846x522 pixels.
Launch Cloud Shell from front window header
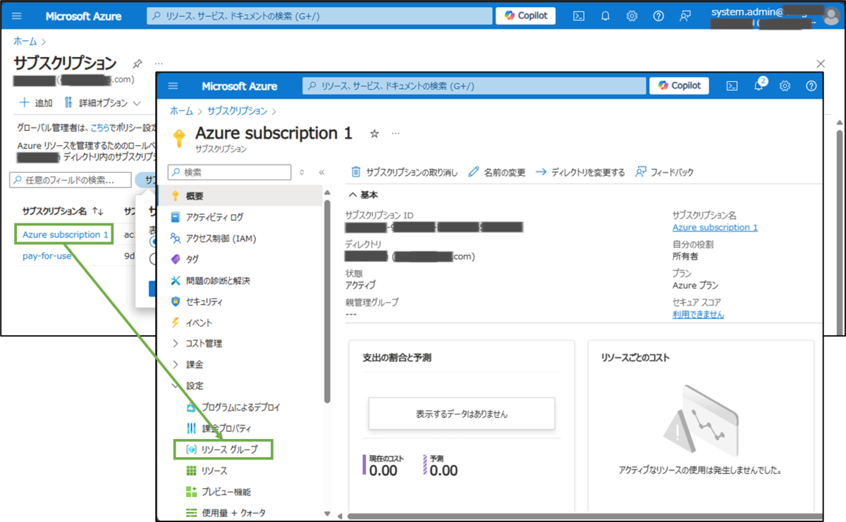[x=732, y=86]
